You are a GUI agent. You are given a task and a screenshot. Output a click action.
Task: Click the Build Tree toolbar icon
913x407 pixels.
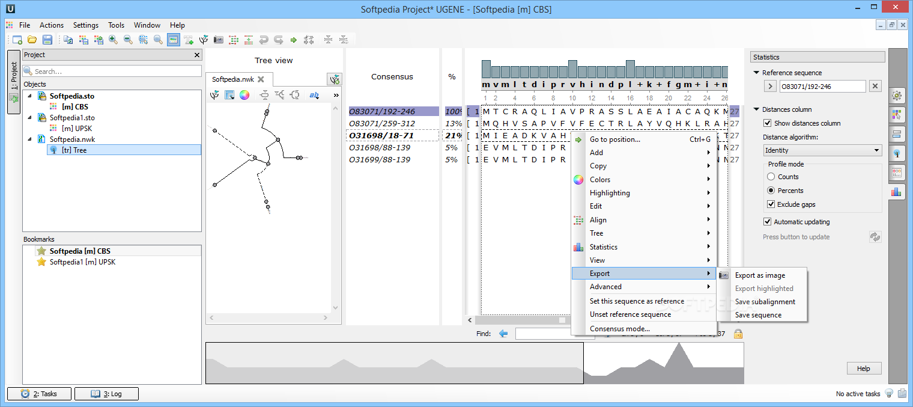pos(204,40)
